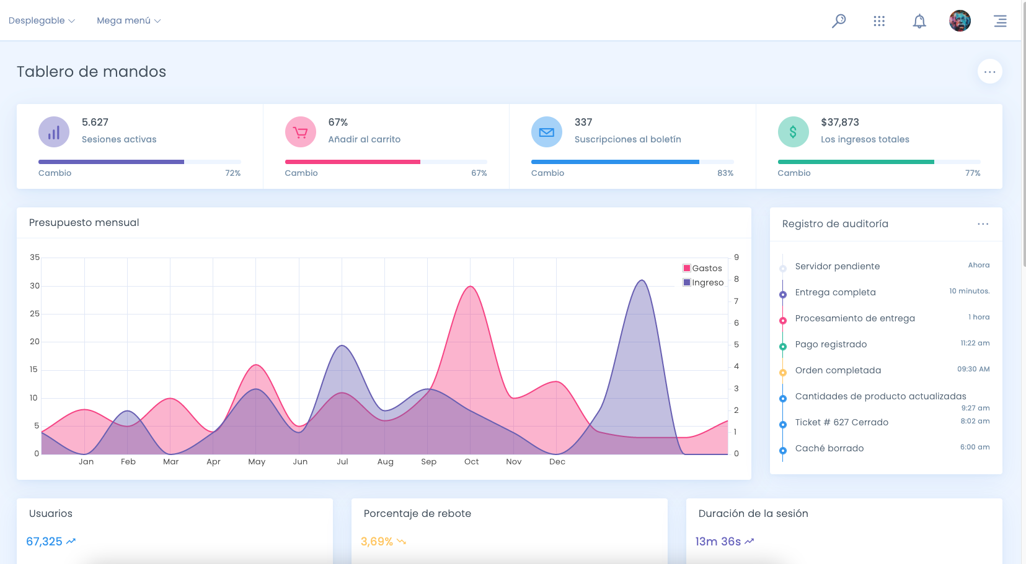Click the total revenue dollar icon

[x=793, y=132]
